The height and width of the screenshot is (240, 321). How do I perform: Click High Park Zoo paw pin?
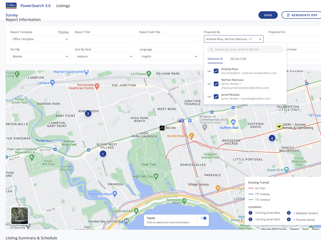pos(156,176)
